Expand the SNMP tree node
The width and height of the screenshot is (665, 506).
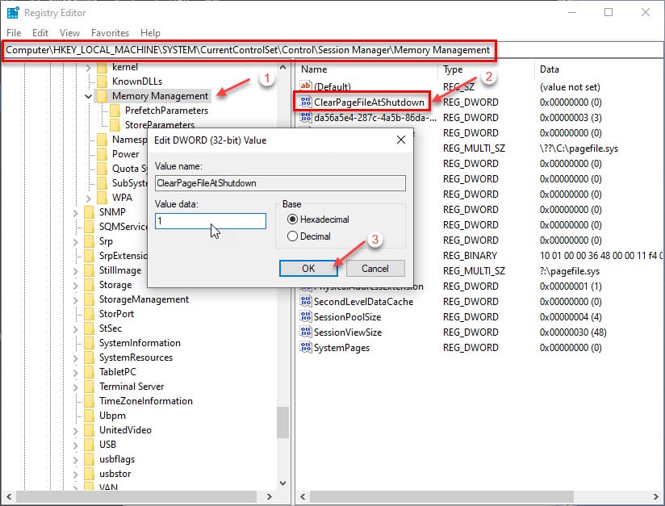(x=76, y=212)
